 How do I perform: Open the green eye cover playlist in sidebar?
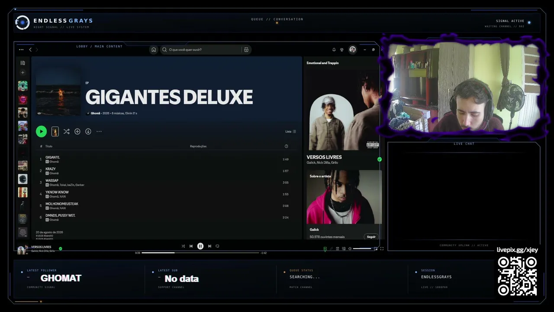click(x=23, y=86)
